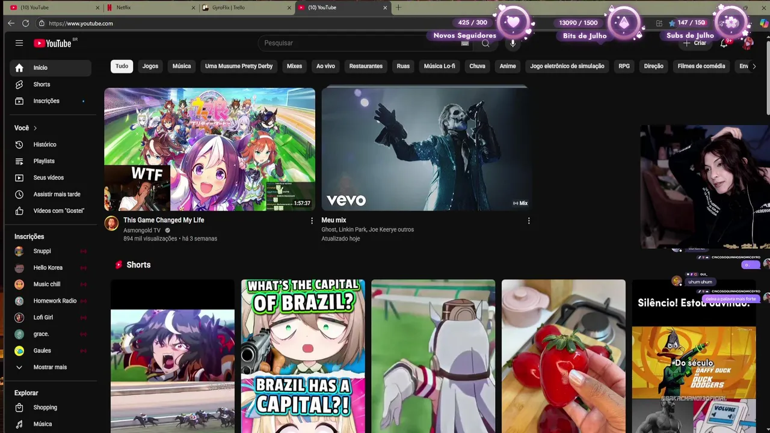770x433 pixels.
Task: Select the Música Lo-fi chip
Action: click(x=440, y=66)
